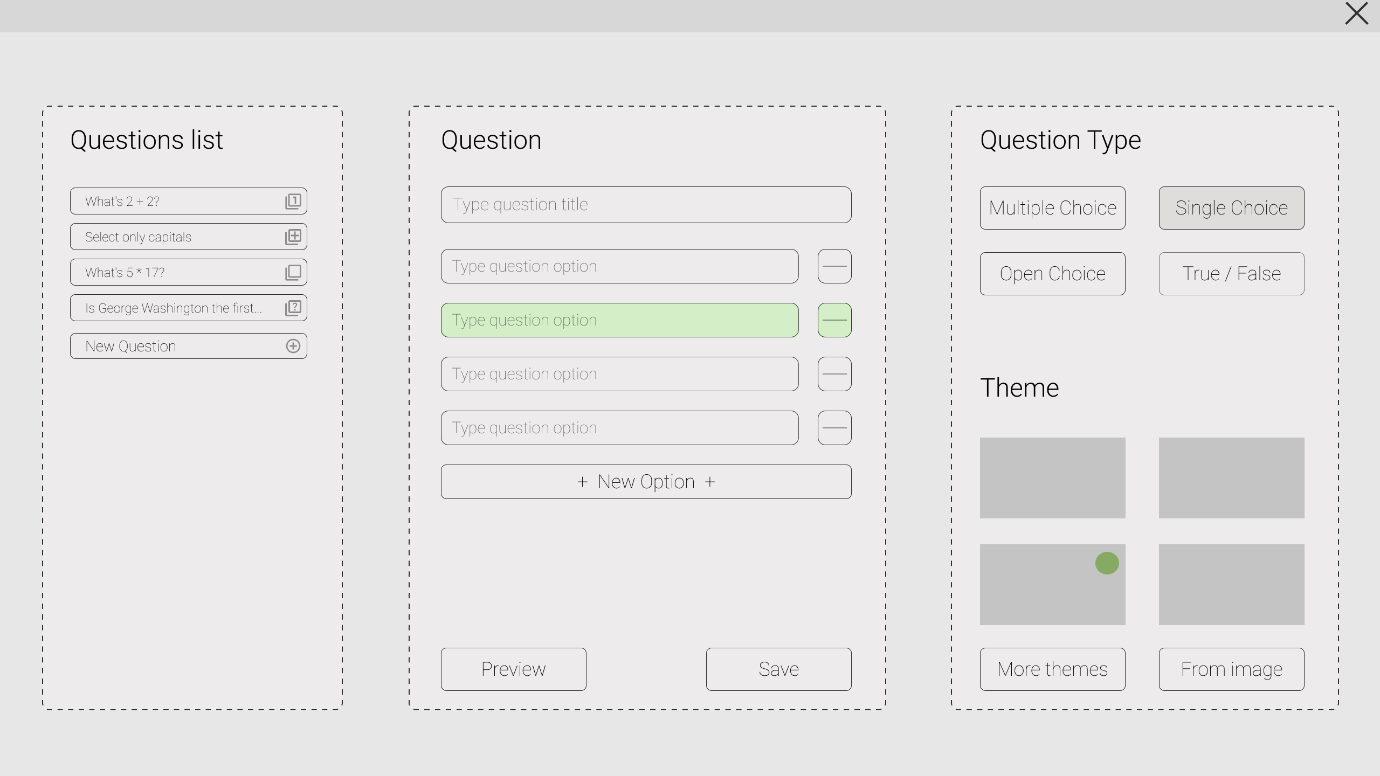This screenshot has width=1380, height=776.
Task: Click the plus-stack icon beside "Select only capitals"
Action: tap(293, 237)
